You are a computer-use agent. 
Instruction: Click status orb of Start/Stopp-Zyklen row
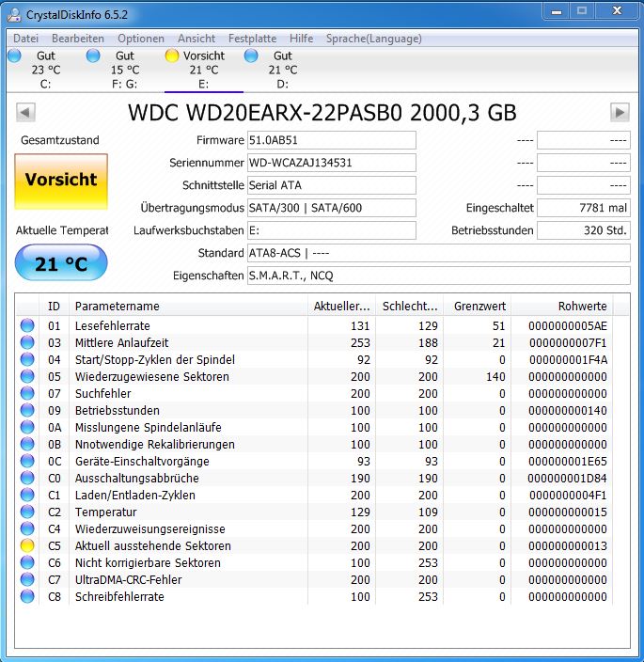27,359
